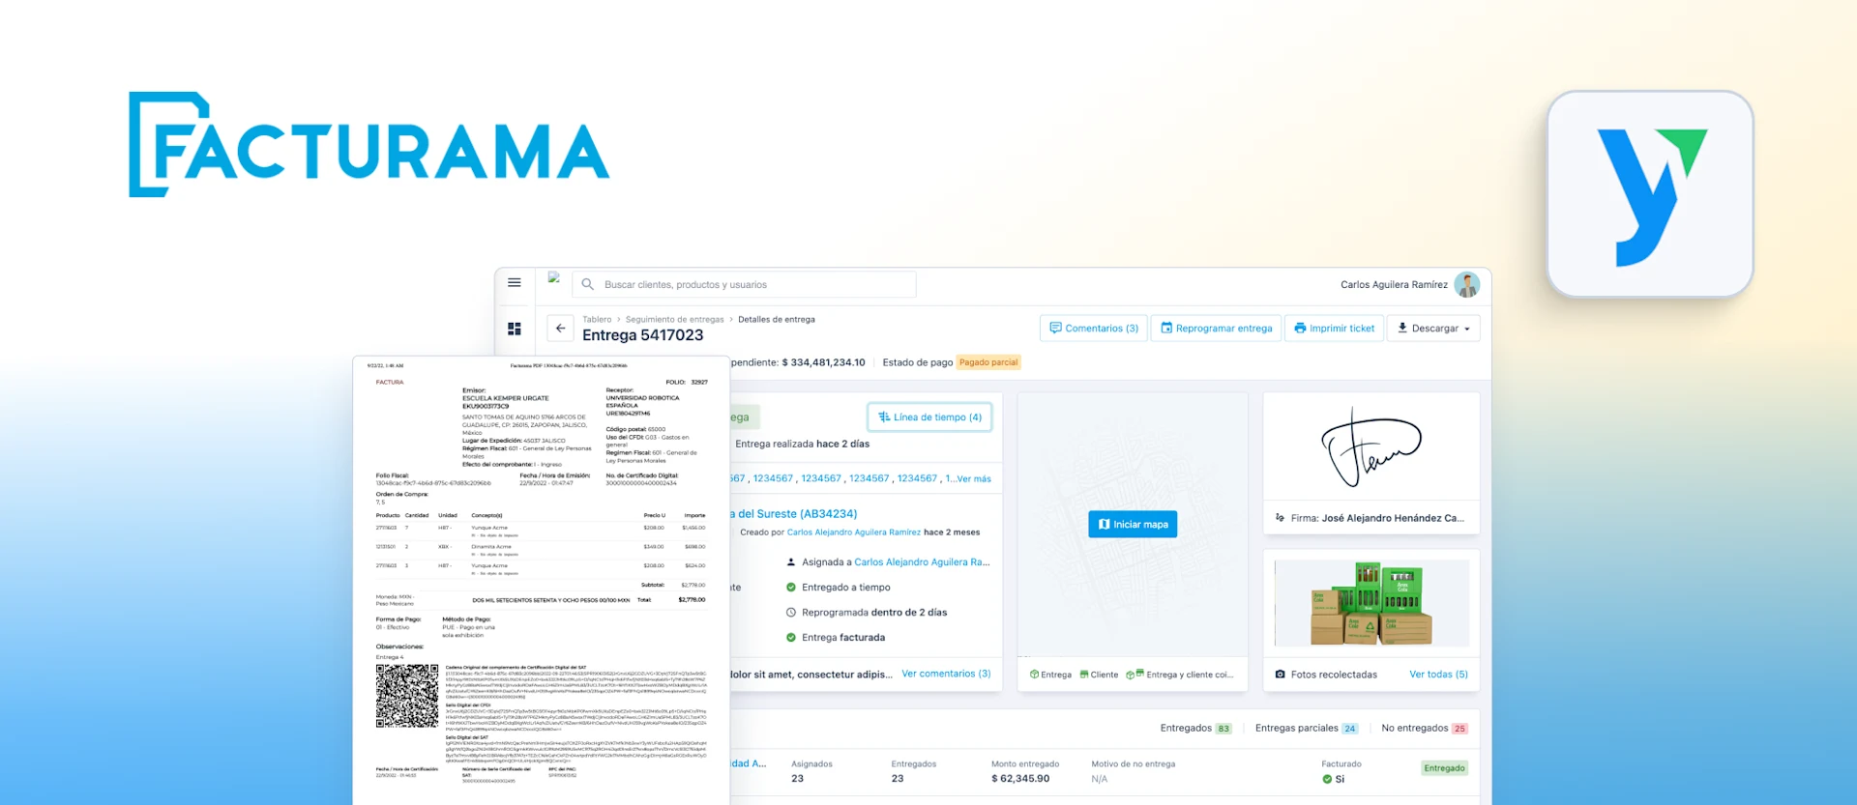Open Ver comentarios (3) link

pyautogui.click(x=946, y=674)
